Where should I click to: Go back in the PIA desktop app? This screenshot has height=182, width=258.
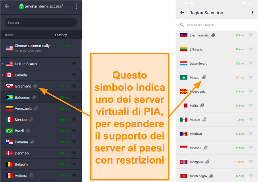point(7,6)
